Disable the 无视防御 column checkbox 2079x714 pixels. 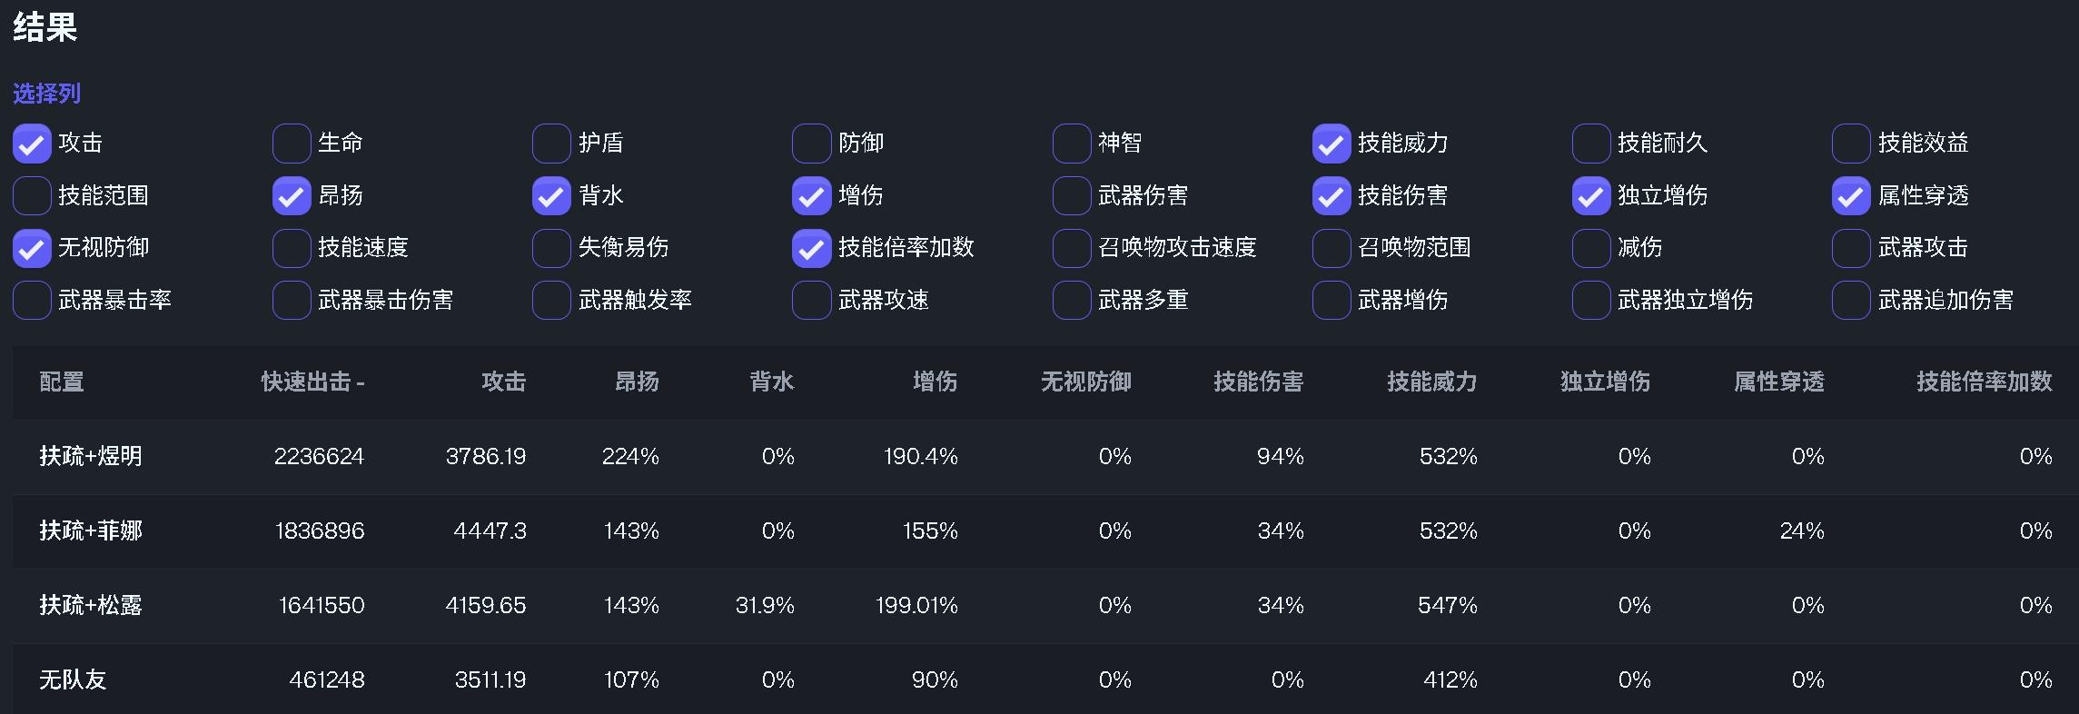(x=32, y=248)
